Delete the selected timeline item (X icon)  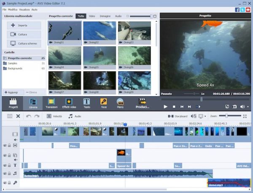click(x=18, y=116)
